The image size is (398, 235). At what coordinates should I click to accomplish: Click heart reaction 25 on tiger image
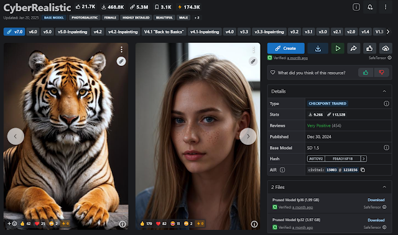tap(40, 224)
